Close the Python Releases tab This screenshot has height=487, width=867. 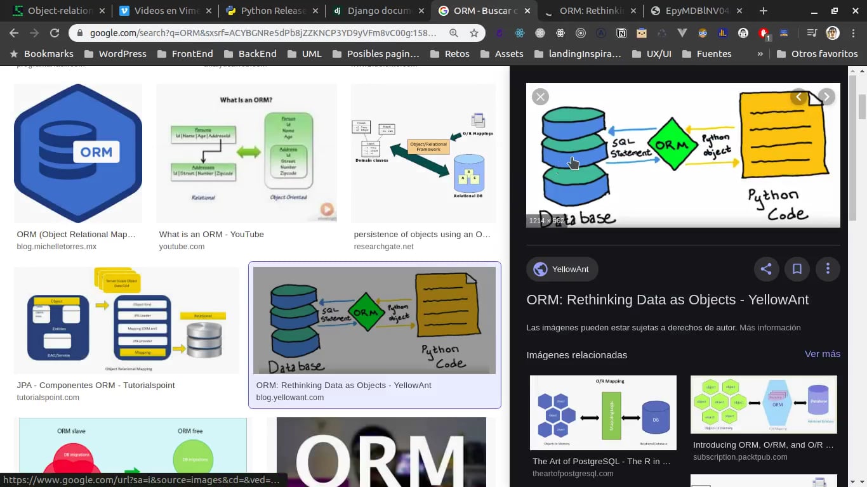click(x=316, y=11)
